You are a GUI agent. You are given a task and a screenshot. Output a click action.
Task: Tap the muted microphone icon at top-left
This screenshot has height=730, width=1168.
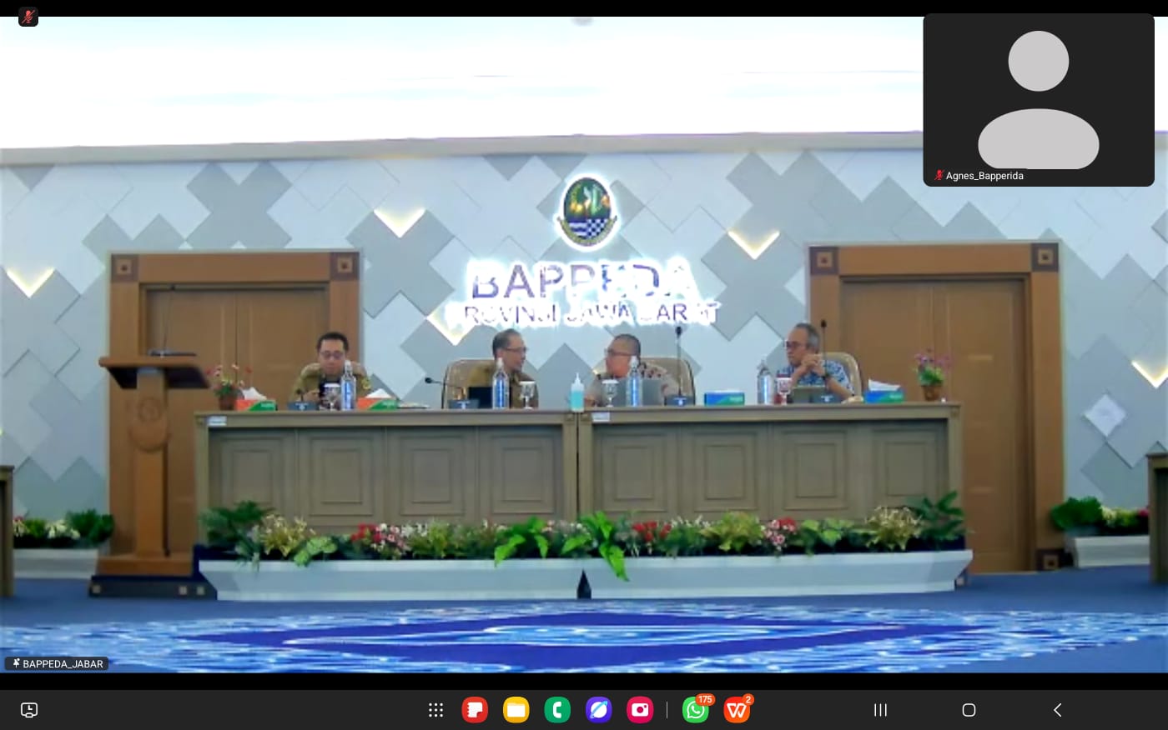(x=28, y=17)
